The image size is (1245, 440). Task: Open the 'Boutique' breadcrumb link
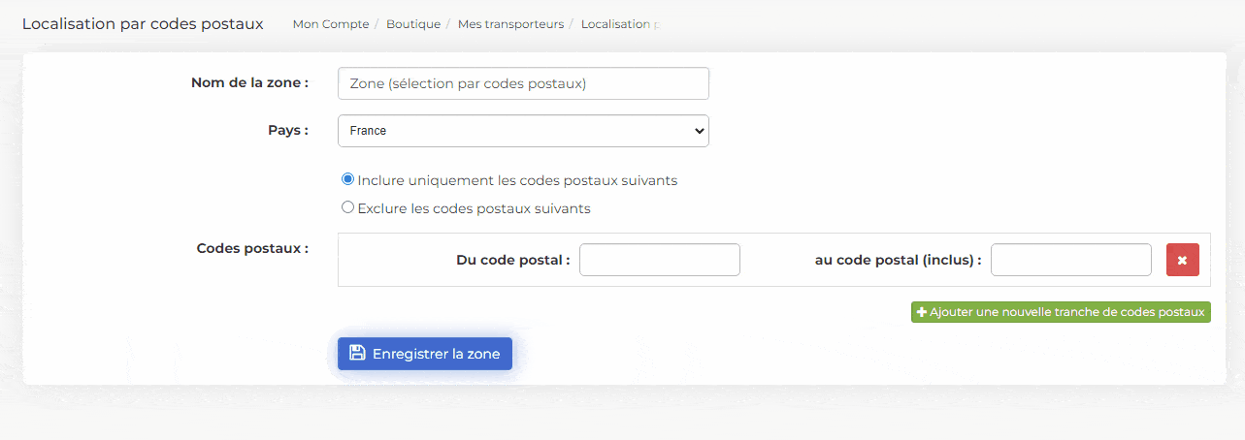click(412, 24)
